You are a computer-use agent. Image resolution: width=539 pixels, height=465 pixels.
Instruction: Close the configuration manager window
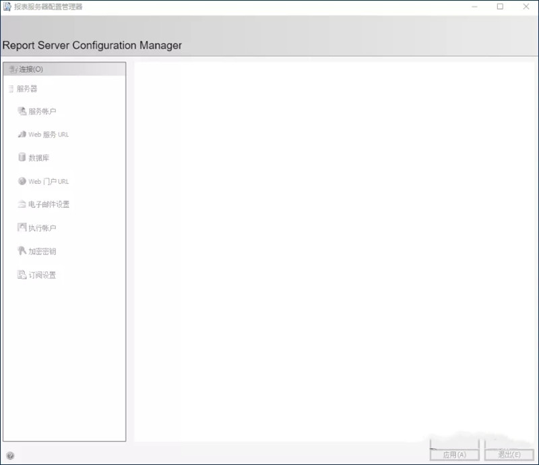(x=526, y=7)
